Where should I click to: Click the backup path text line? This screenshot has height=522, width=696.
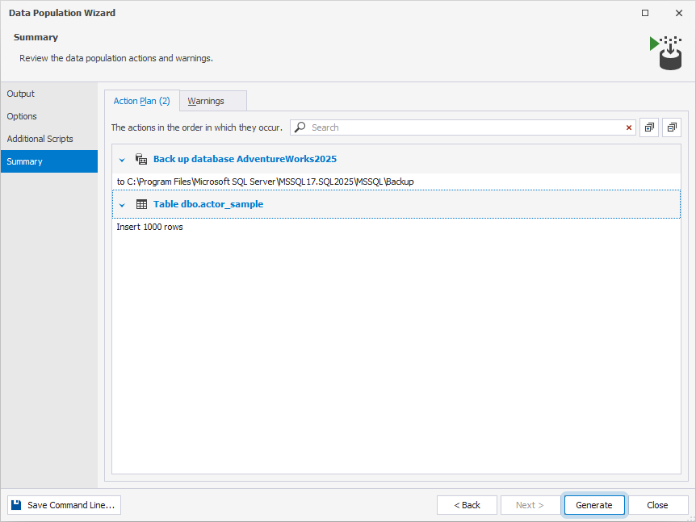(265, 182)
